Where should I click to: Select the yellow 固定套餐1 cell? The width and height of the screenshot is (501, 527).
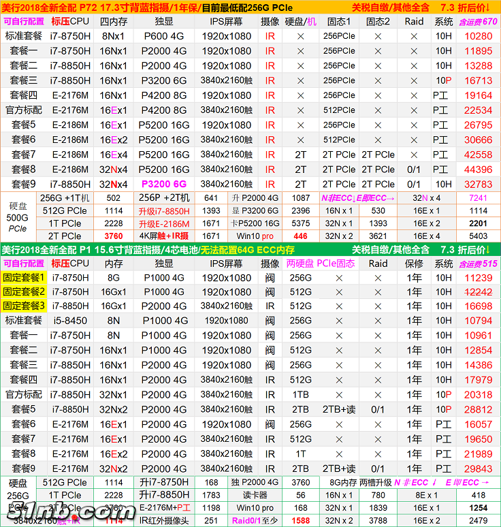point(25,278)
